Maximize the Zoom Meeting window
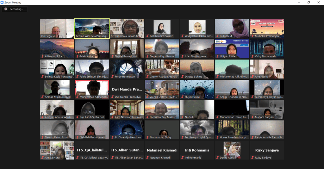Screen dimensions: 324x169 pos(308,2)
